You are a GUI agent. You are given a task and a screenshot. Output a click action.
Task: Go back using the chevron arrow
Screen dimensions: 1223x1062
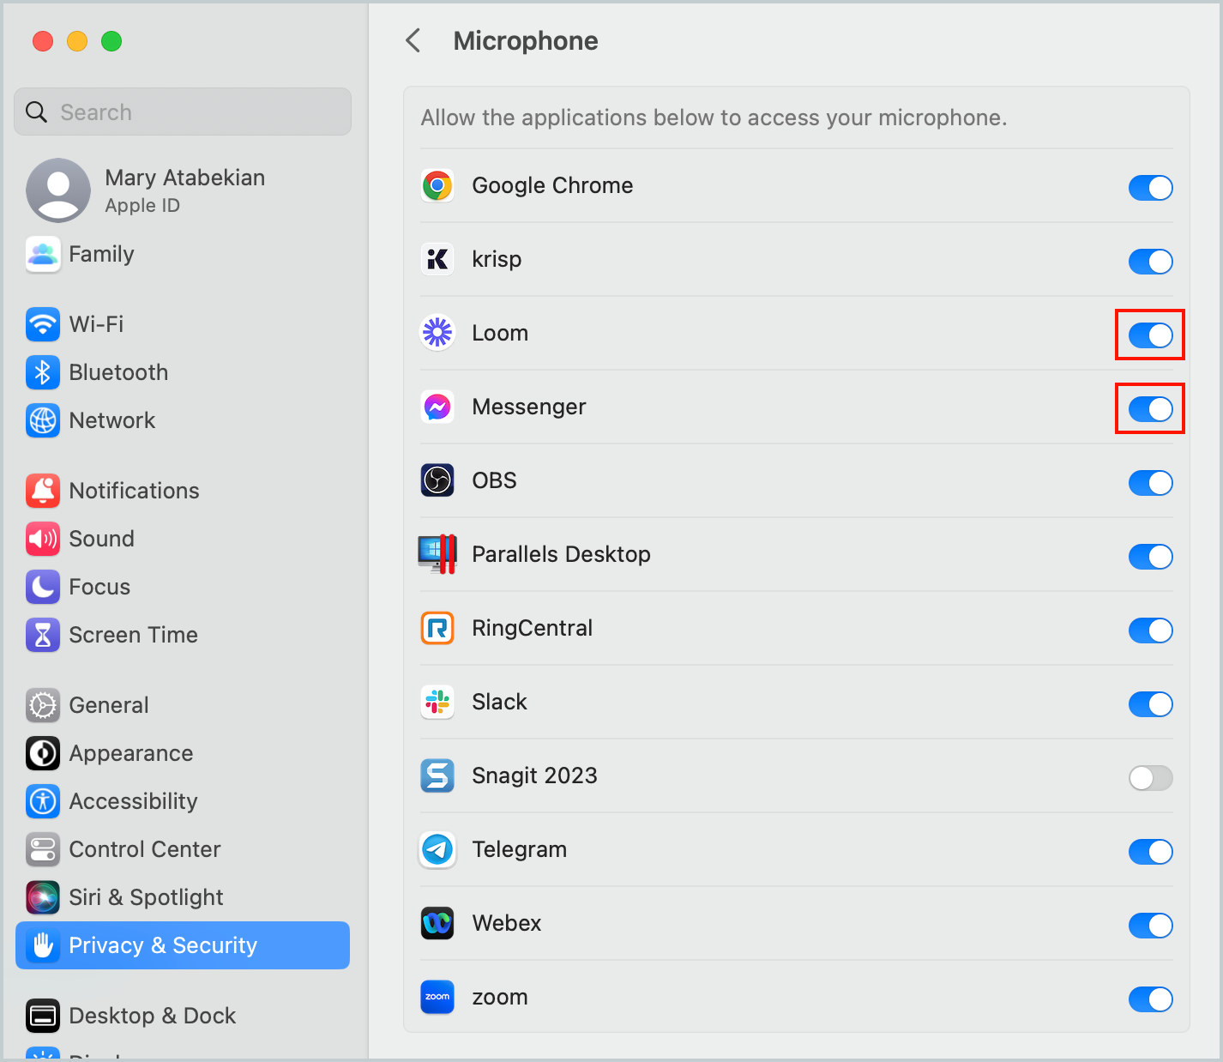tap(413, 40)
